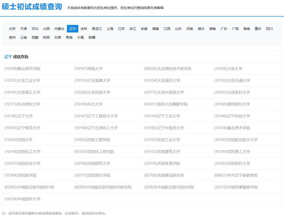Click the (10144)沈阳理工大学 link
Viewport: 284px width, 215px height.
(232, 151)
